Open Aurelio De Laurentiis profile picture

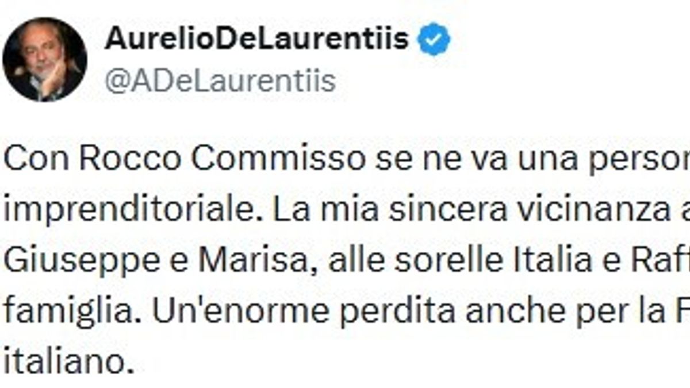coord(45,59)
